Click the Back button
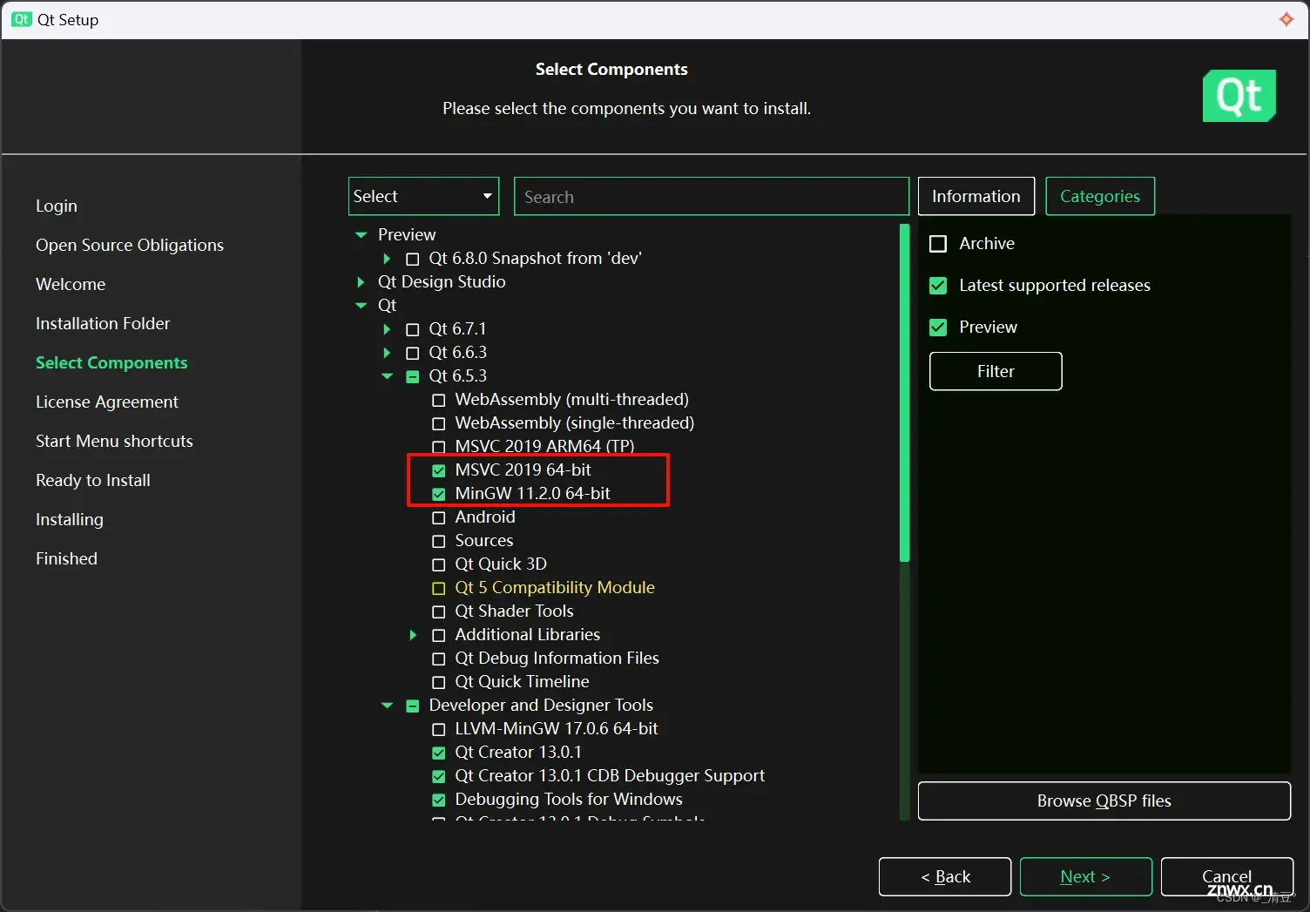The width and height of the screenshot is (1310, 912). pos(945,876)
